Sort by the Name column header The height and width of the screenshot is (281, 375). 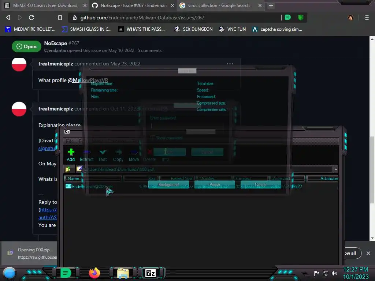[x=93, y=179]
